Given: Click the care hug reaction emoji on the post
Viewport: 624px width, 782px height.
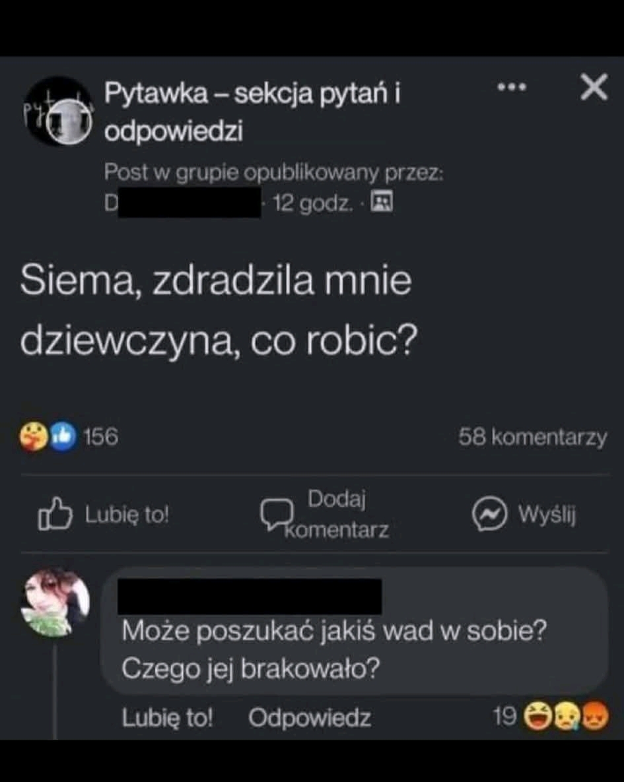Looking at the screenshot, I should click(34, 436).
